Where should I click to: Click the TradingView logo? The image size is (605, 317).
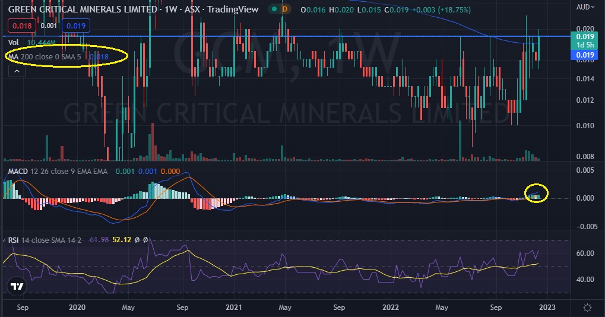pos(17,287)
